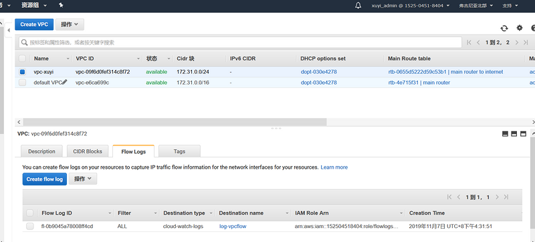Click the pin star icon in top bar

pos(61,5)
